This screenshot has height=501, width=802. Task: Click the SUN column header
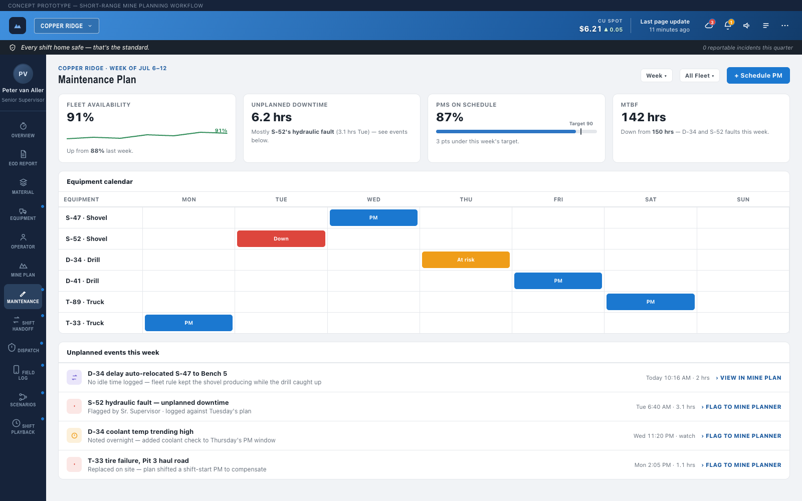pyautogui.click(x=743, y=199)
